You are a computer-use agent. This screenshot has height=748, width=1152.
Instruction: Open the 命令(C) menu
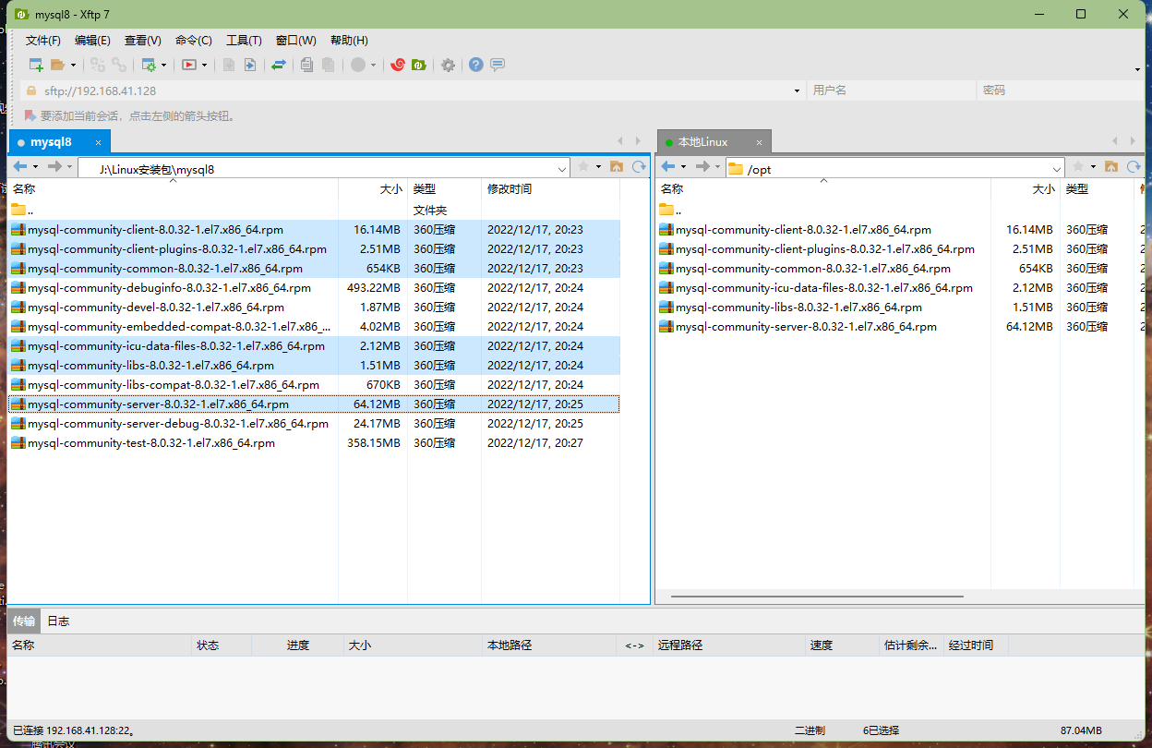coord(194,41)
